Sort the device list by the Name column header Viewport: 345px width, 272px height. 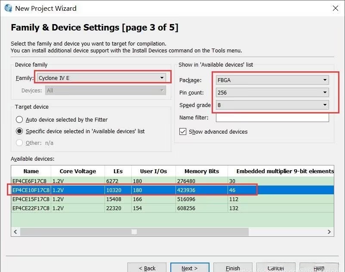pyautogui.click(x=31, y=171)
